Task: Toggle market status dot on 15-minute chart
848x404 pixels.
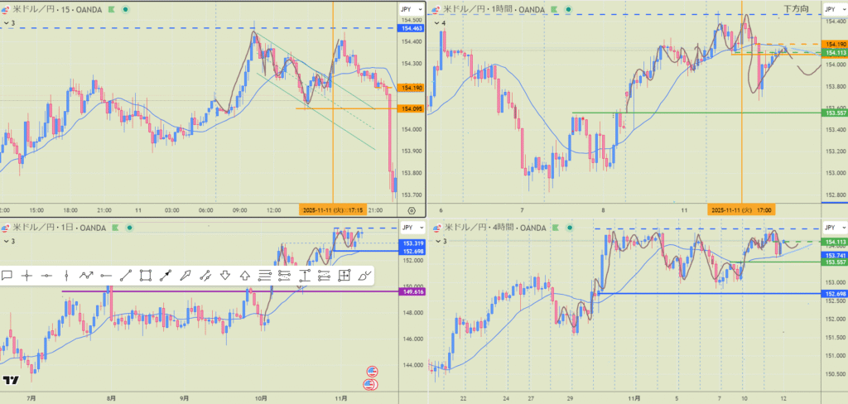Action: 123,9
